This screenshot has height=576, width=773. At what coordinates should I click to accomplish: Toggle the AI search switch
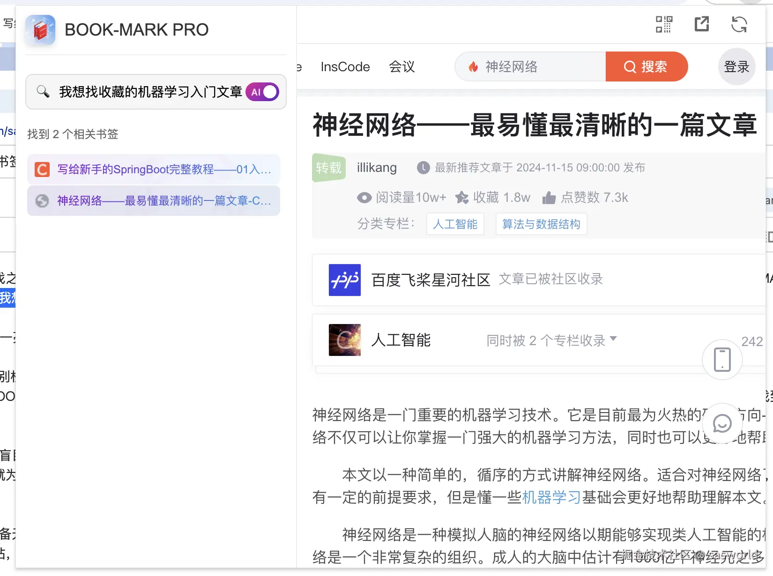(x=262, y=92)
